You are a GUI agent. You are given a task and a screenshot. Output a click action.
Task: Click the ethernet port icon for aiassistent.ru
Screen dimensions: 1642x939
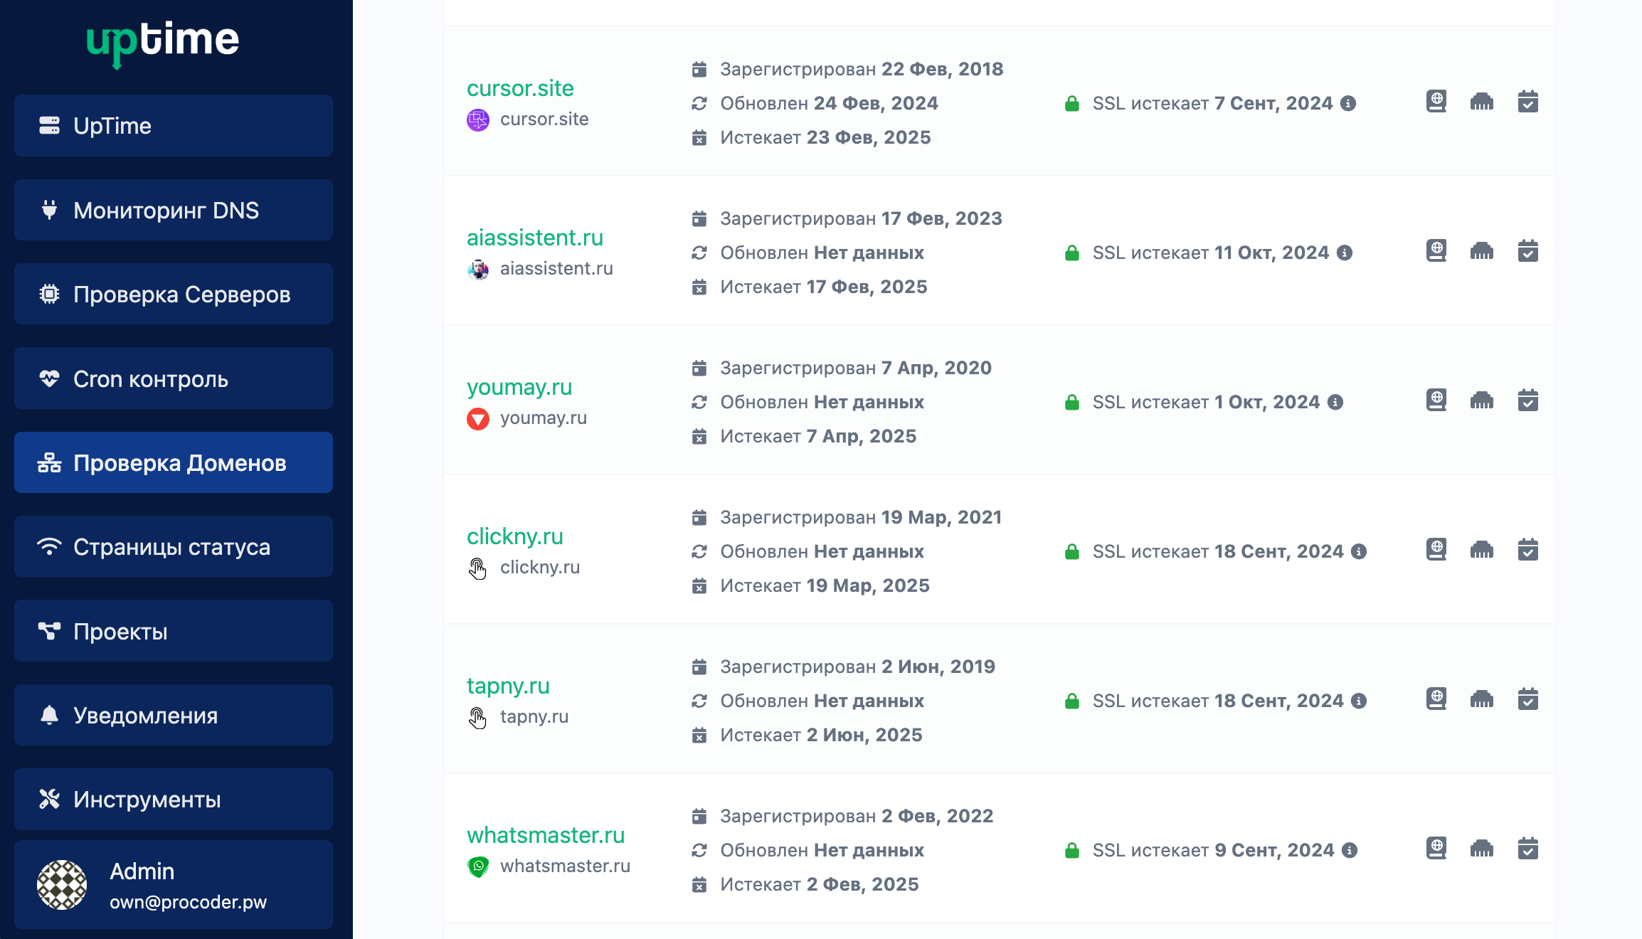click(1482, 251)
